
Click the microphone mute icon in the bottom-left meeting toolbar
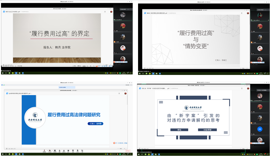(x=44, y=151)
